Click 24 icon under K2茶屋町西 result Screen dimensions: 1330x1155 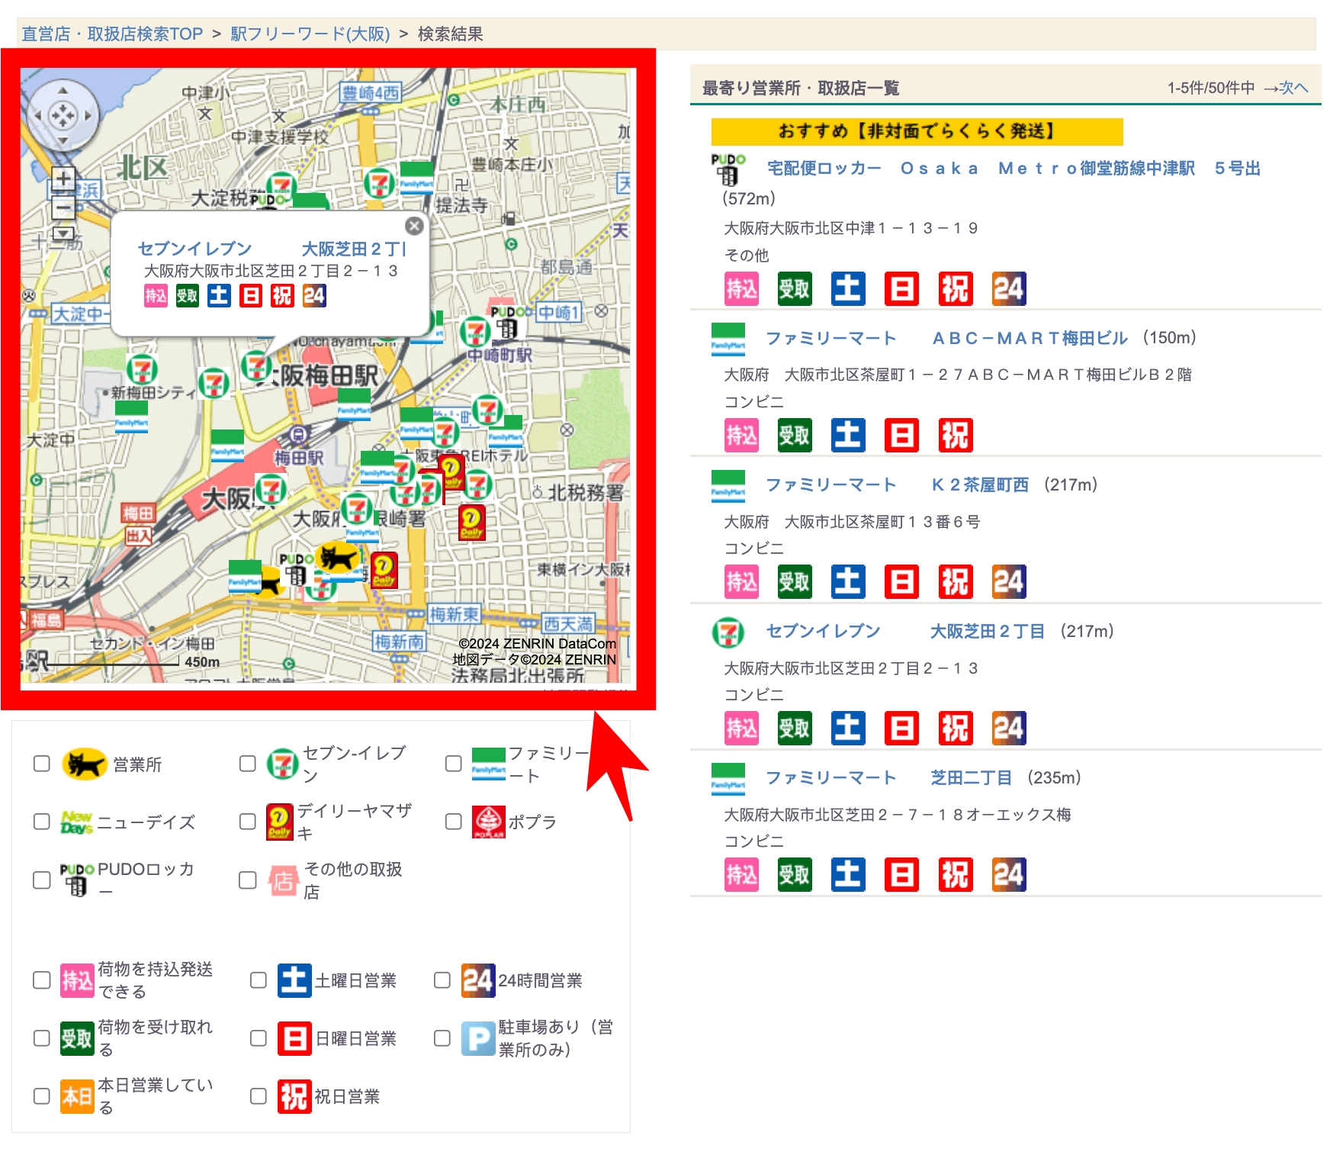point(1009,581)
